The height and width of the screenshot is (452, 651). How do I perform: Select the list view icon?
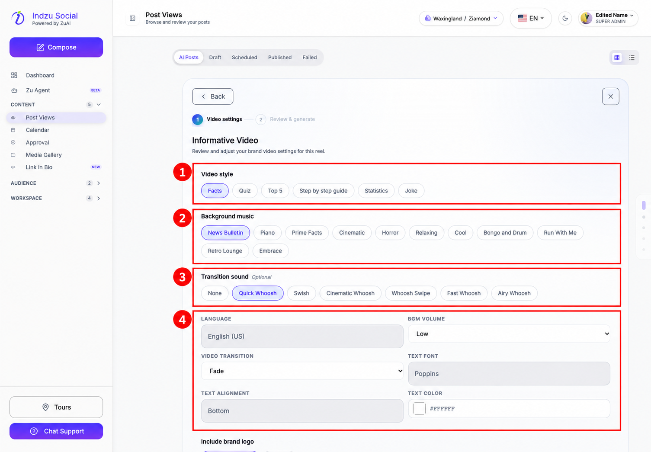point(632,58)
